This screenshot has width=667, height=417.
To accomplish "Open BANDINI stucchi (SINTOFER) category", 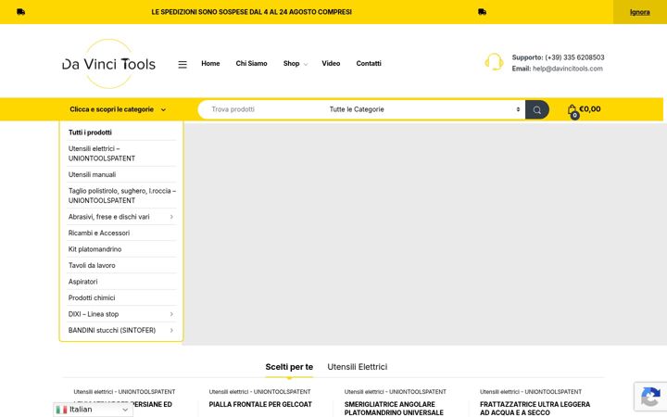I will [112, 330].
